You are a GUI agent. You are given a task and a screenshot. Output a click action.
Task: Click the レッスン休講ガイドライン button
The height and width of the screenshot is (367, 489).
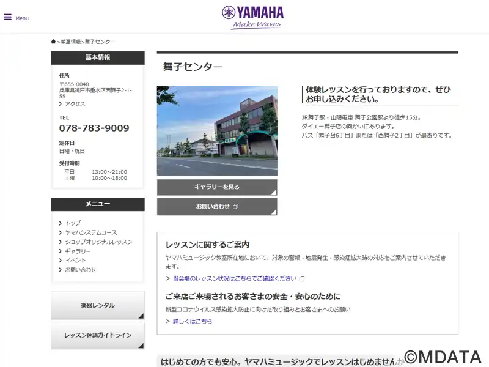[98, 335]
